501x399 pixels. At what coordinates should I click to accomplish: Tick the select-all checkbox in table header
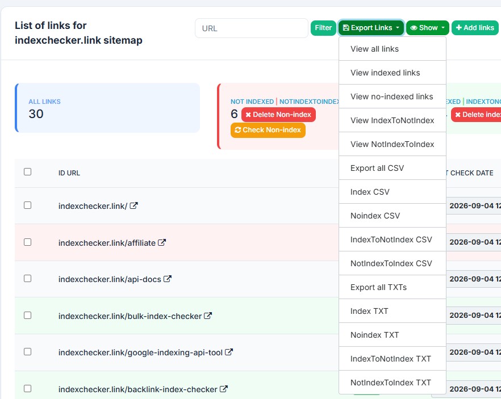[27, 172]
